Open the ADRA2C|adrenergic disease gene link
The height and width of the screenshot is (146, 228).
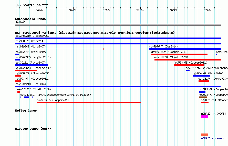click(214, 138)
